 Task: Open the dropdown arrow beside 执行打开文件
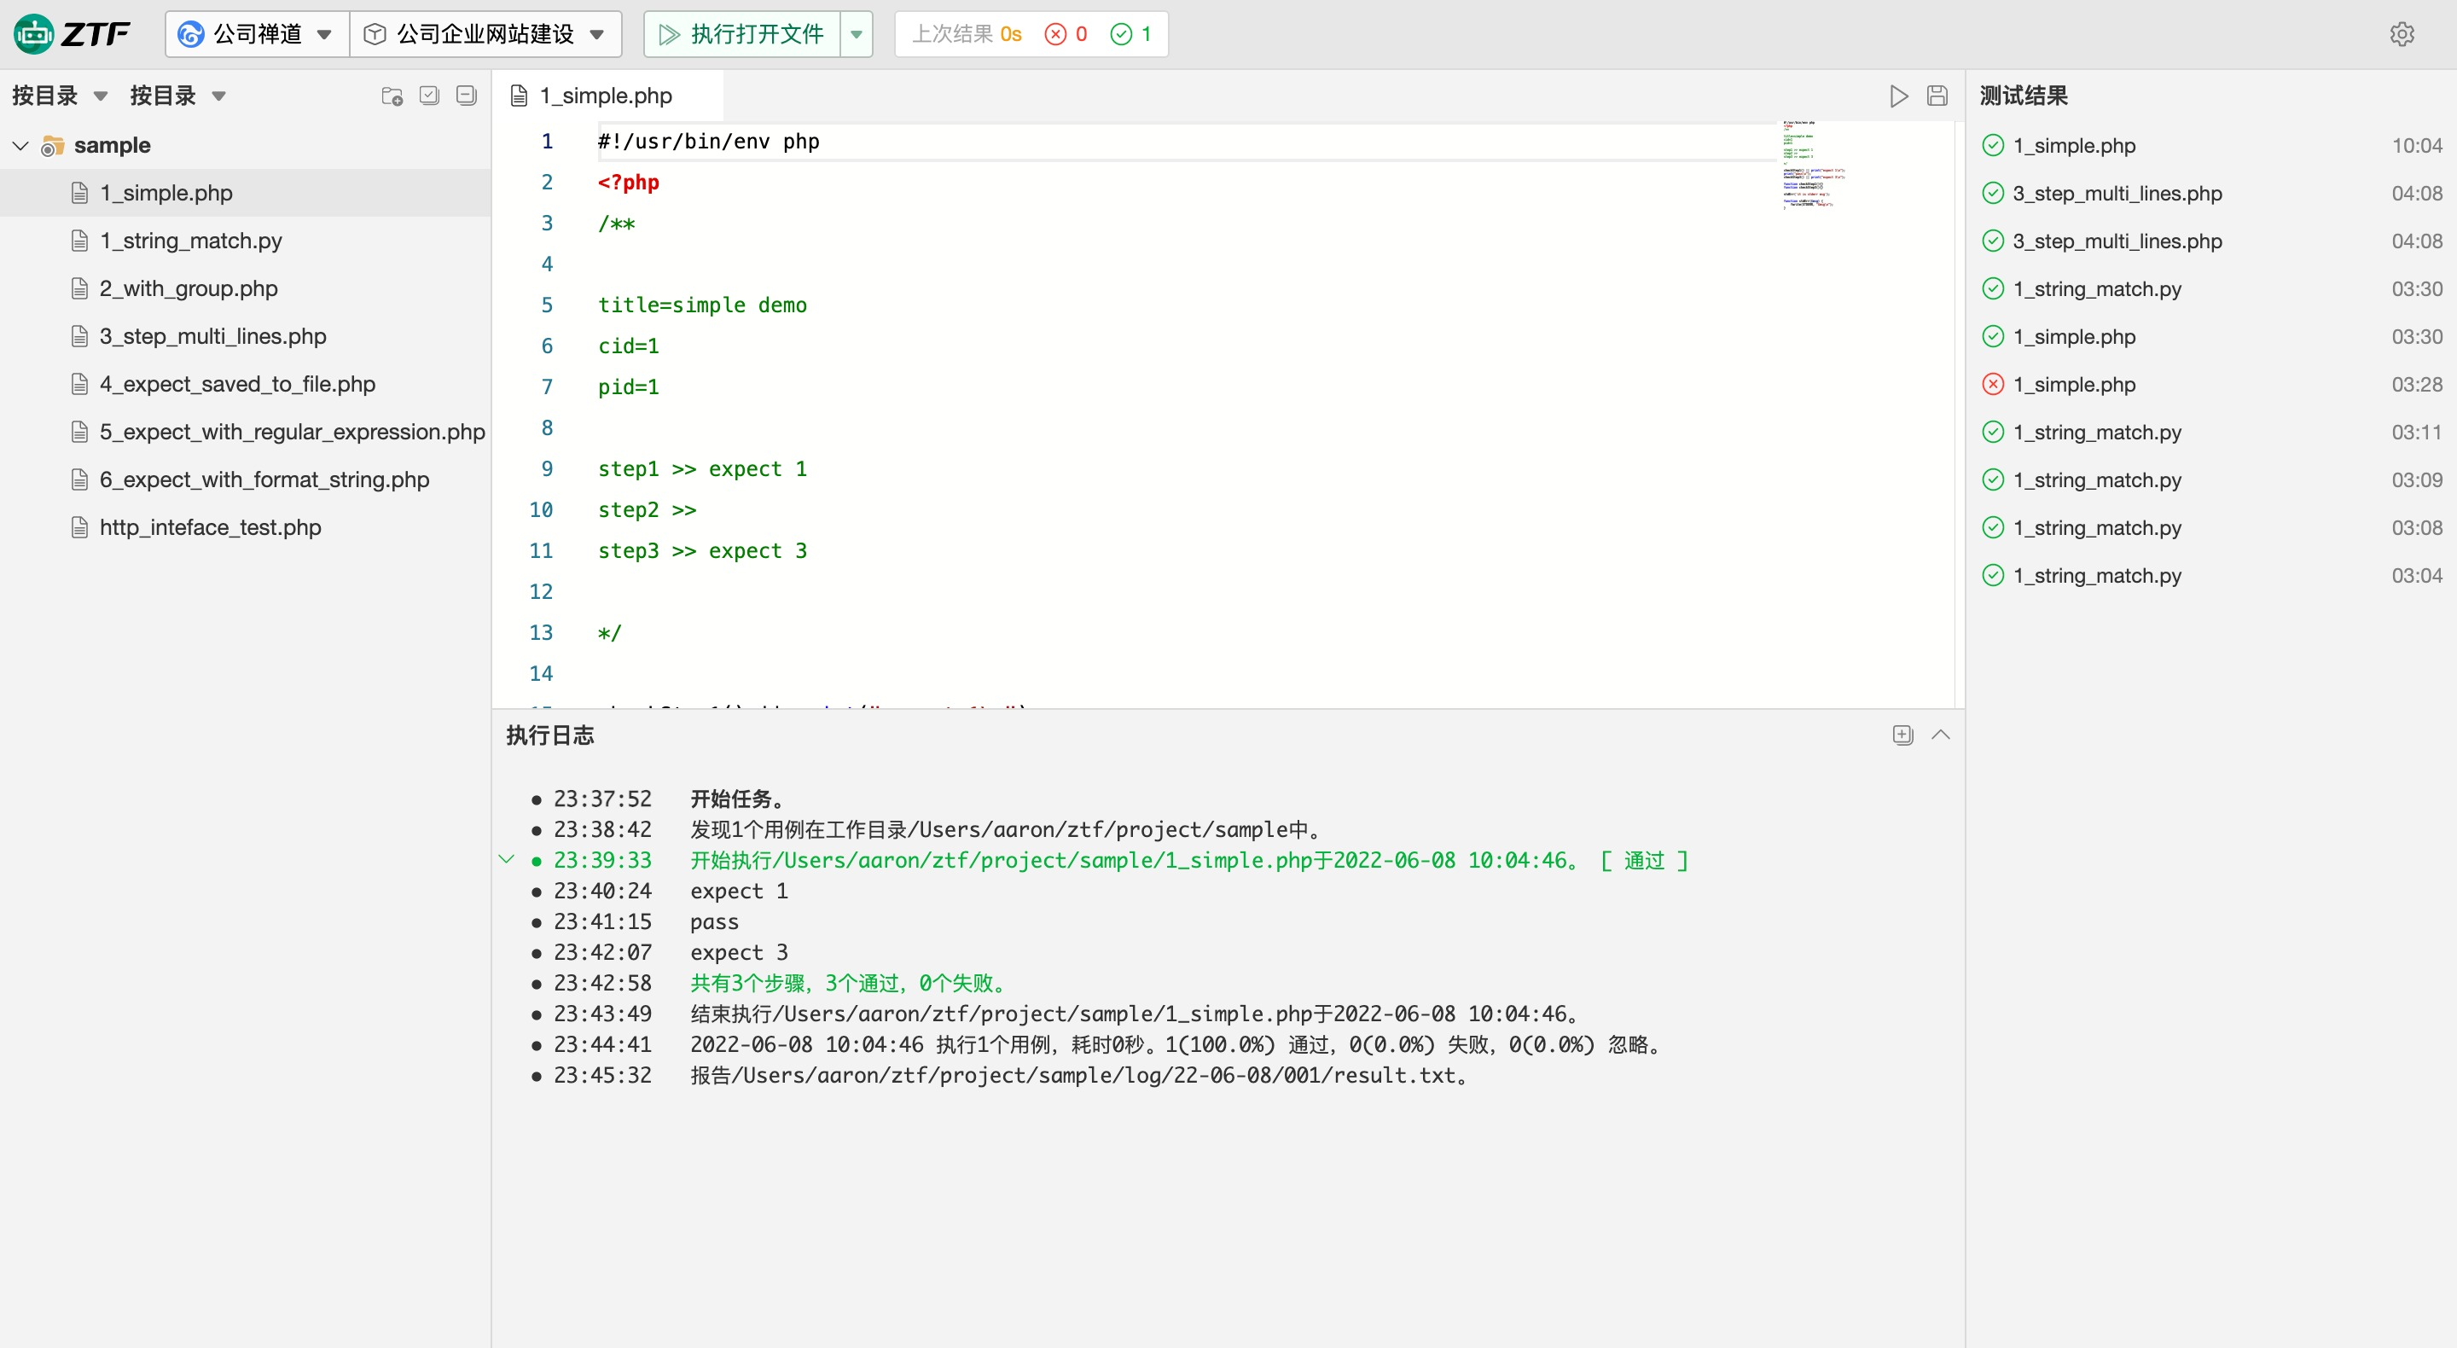tap(857, 34)
